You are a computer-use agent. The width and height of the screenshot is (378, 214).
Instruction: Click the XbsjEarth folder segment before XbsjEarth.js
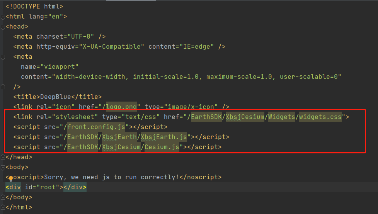point(119,137)
